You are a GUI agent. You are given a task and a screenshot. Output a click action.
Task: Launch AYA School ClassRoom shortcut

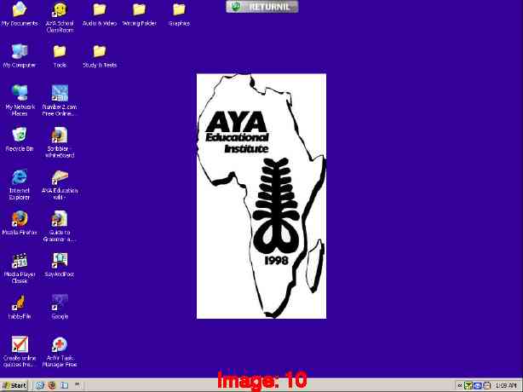tap(60, 17)
